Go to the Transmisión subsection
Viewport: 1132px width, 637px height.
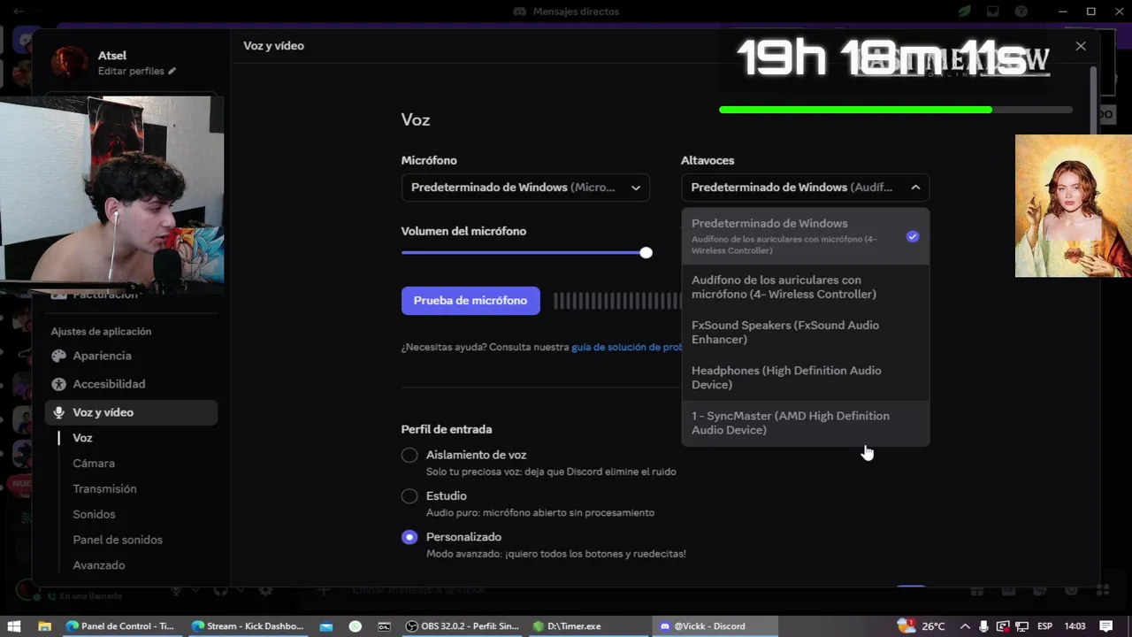click(x=104, y=488)
